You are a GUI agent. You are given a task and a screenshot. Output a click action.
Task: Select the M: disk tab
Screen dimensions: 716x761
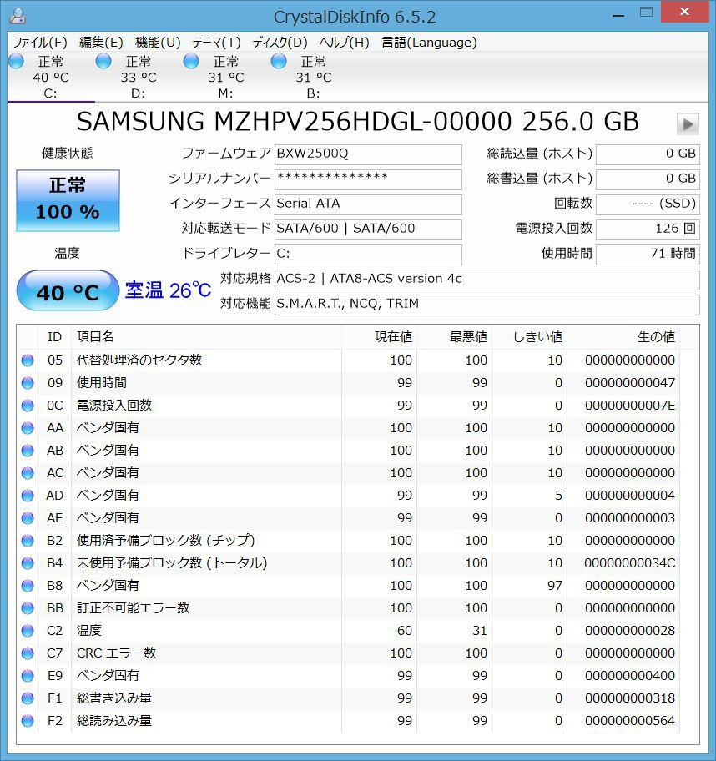tap(225, 77)
